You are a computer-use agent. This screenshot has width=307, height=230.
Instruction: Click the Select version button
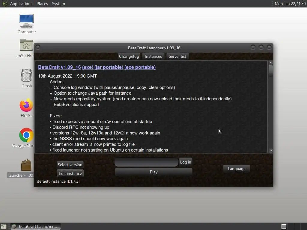click(x=70, y=165)
